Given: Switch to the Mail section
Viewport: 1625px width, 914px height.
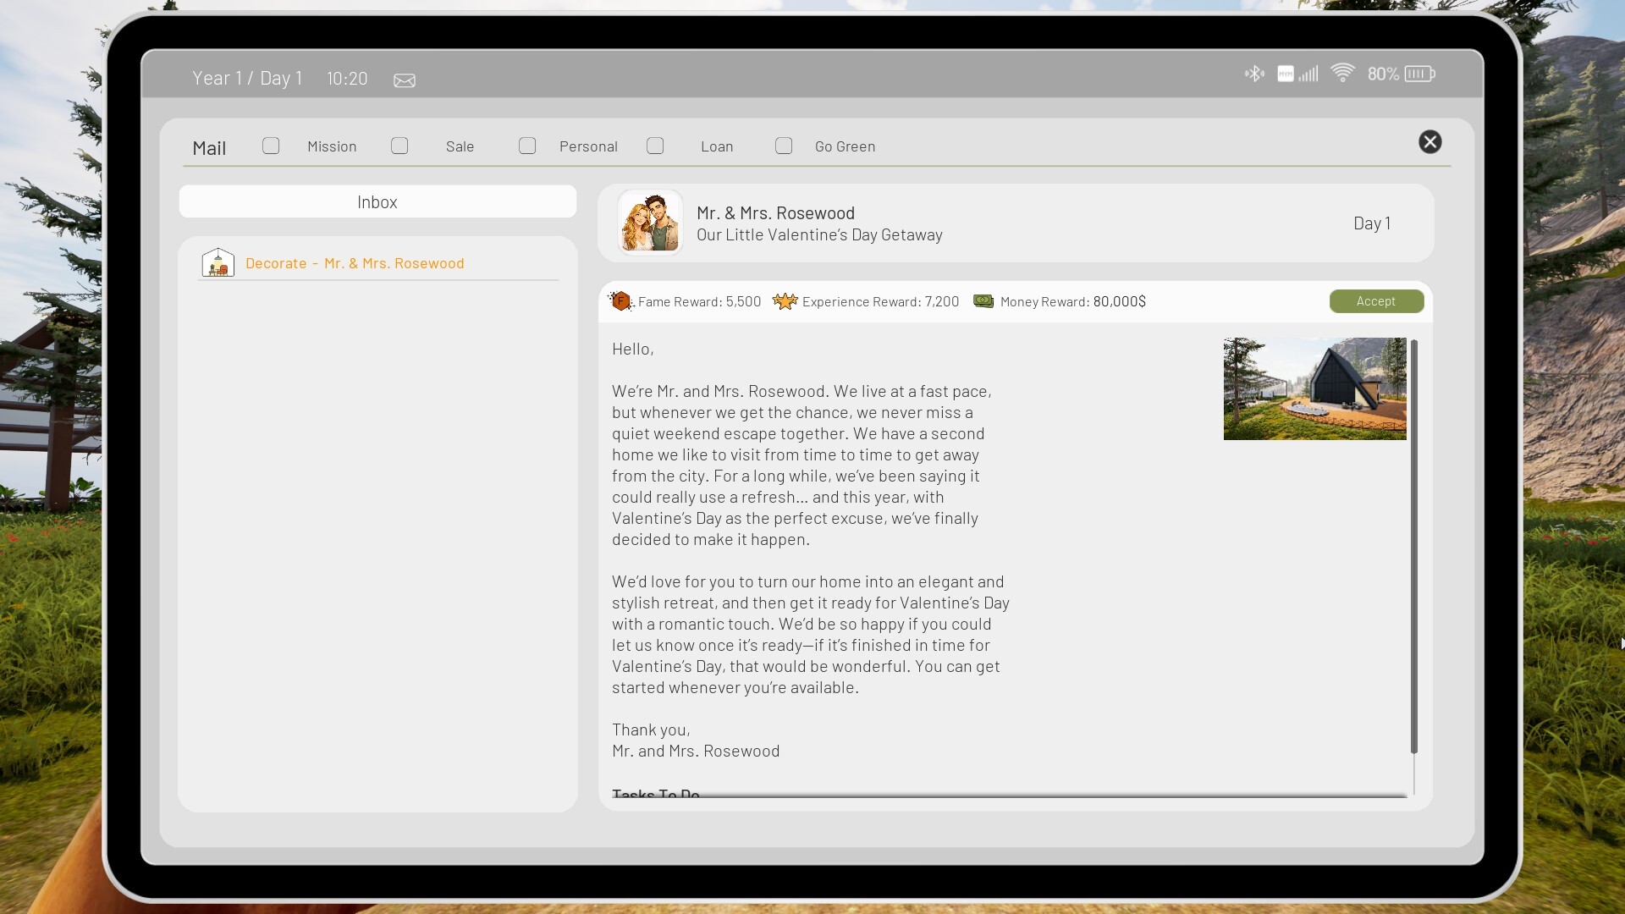Looking at the screenshot, I should [x=208, y=146].
